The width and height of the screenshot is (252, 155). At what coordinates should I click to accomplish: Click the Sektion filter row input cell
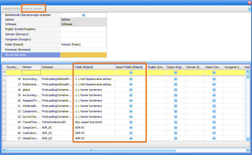coord(31,73)
